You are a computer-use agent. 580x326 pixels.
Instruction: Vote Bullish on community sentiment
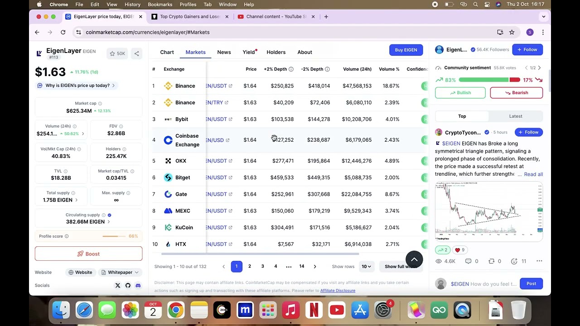click(460, 93)
